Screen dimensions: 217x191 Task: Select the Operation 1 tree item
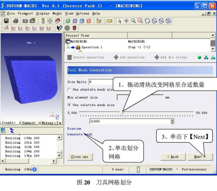coord(92,47)
